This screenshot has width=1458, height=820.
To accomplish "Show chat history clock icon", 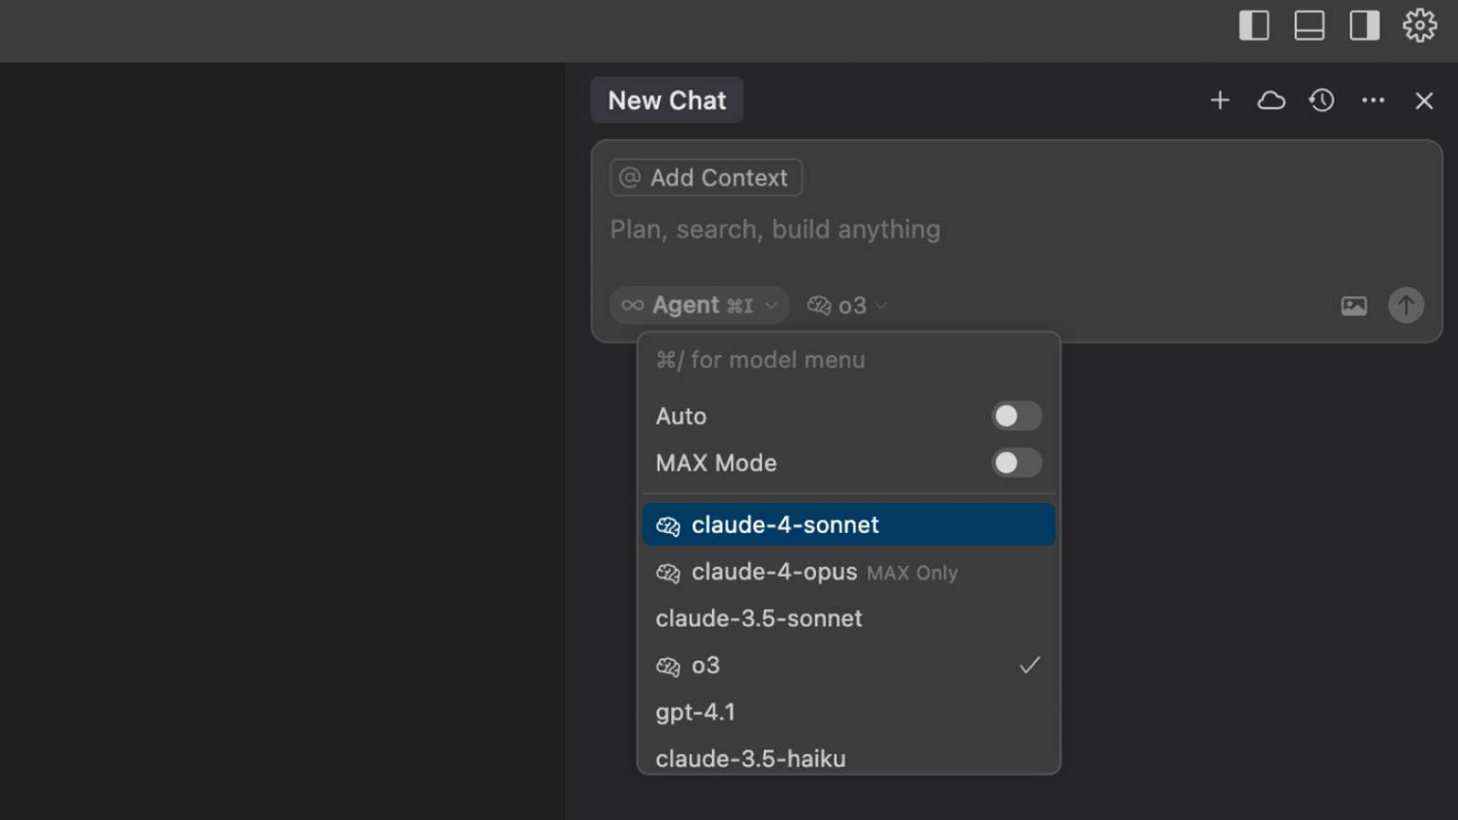I will 1322,100.
